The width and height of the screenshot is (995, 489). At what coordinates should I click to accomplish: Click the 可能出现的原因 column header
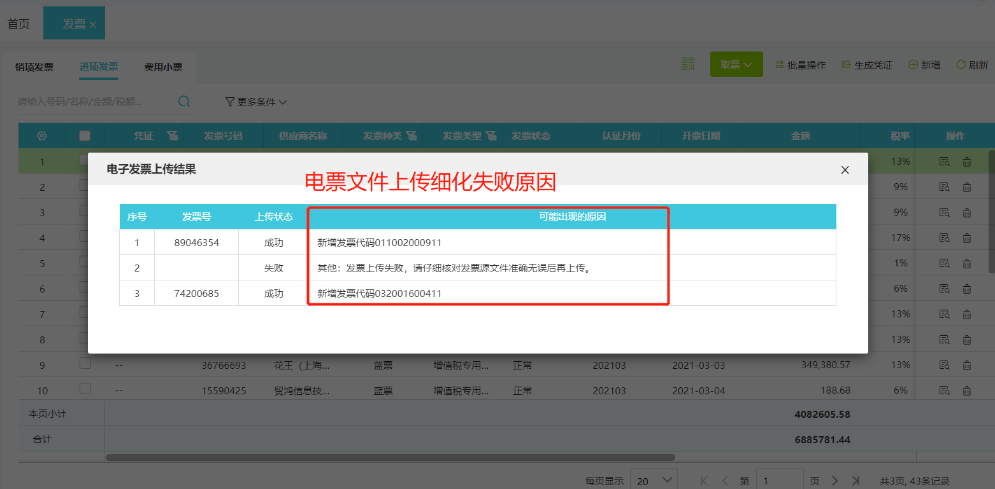pyautogui.click(x=573, y=217)
